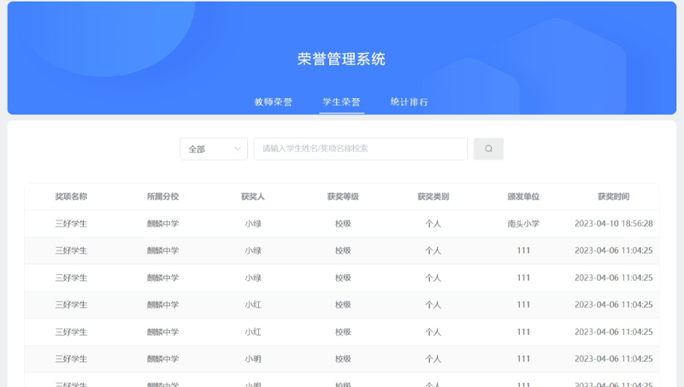
Task: Focus the 学生姓名/奖项名称 search input field
Action: pos(360,149)
